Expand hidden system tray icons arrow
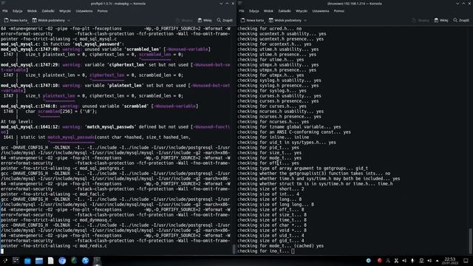 coord(437,261)
